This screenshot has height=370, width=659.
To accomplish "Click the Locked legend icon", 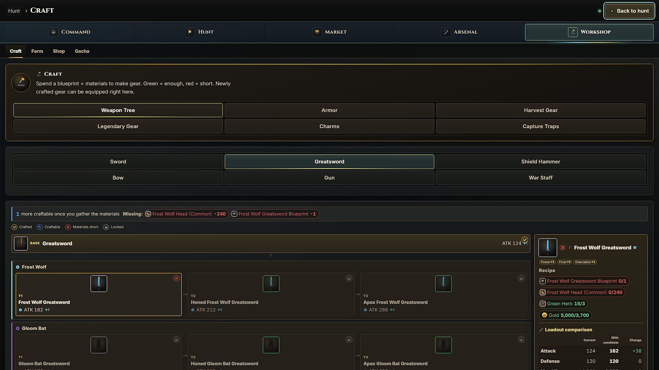I will [106, 227].
